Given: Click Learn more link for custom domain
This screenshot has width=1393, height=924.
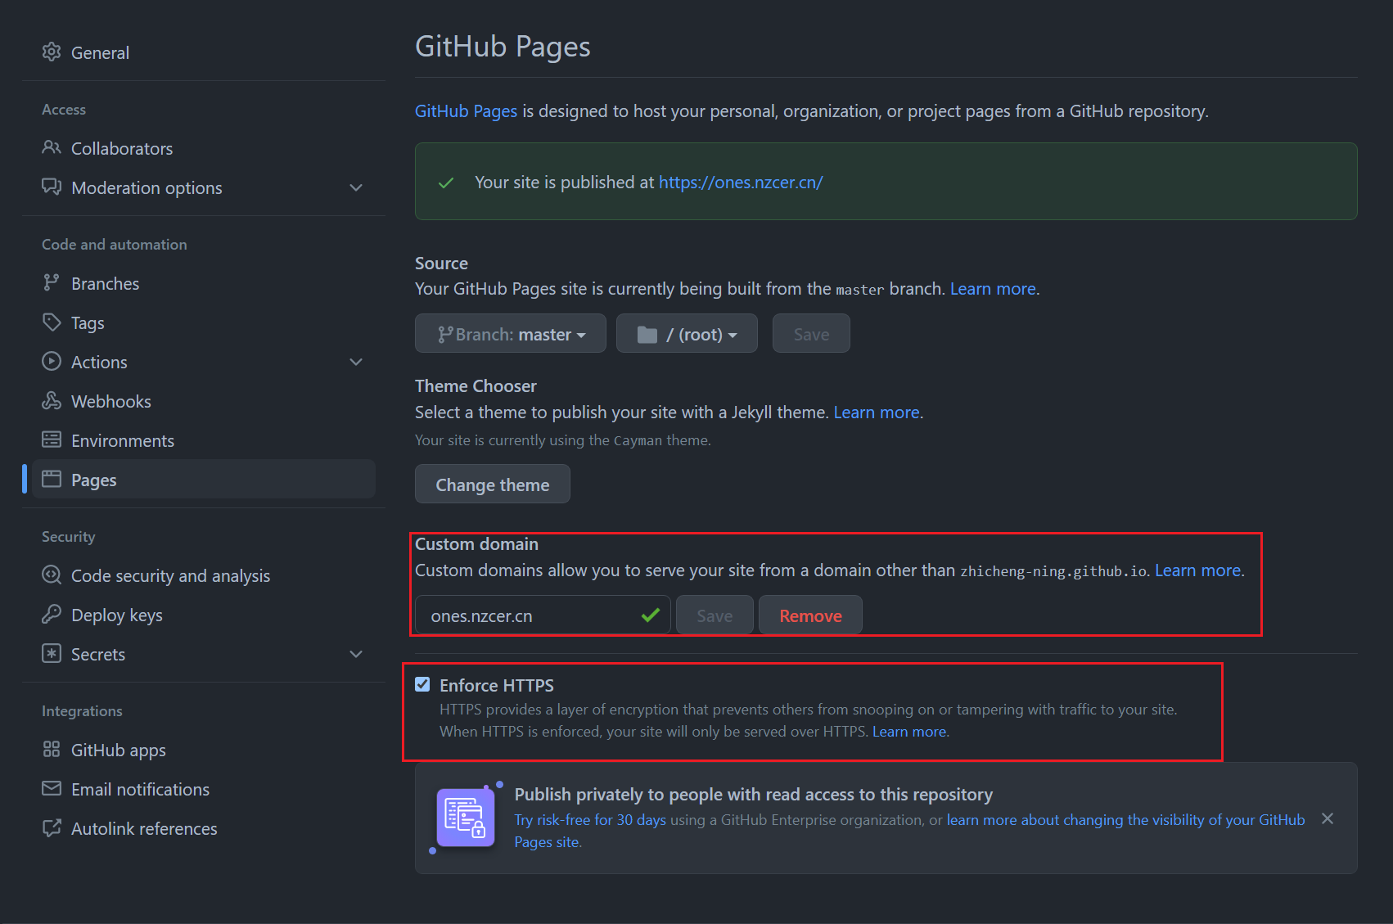Looking at the screenshot, I should [x=1197, y=570].
